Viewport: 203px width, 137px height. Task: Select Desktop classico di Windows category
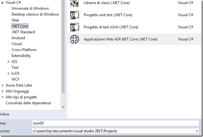[35, 14]
